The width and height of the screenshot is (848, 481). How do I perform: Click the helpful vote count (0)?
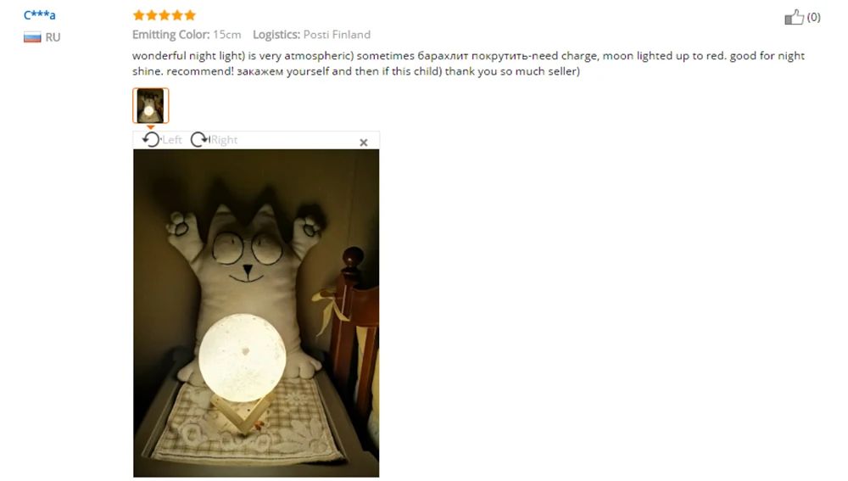coord(813,17)
